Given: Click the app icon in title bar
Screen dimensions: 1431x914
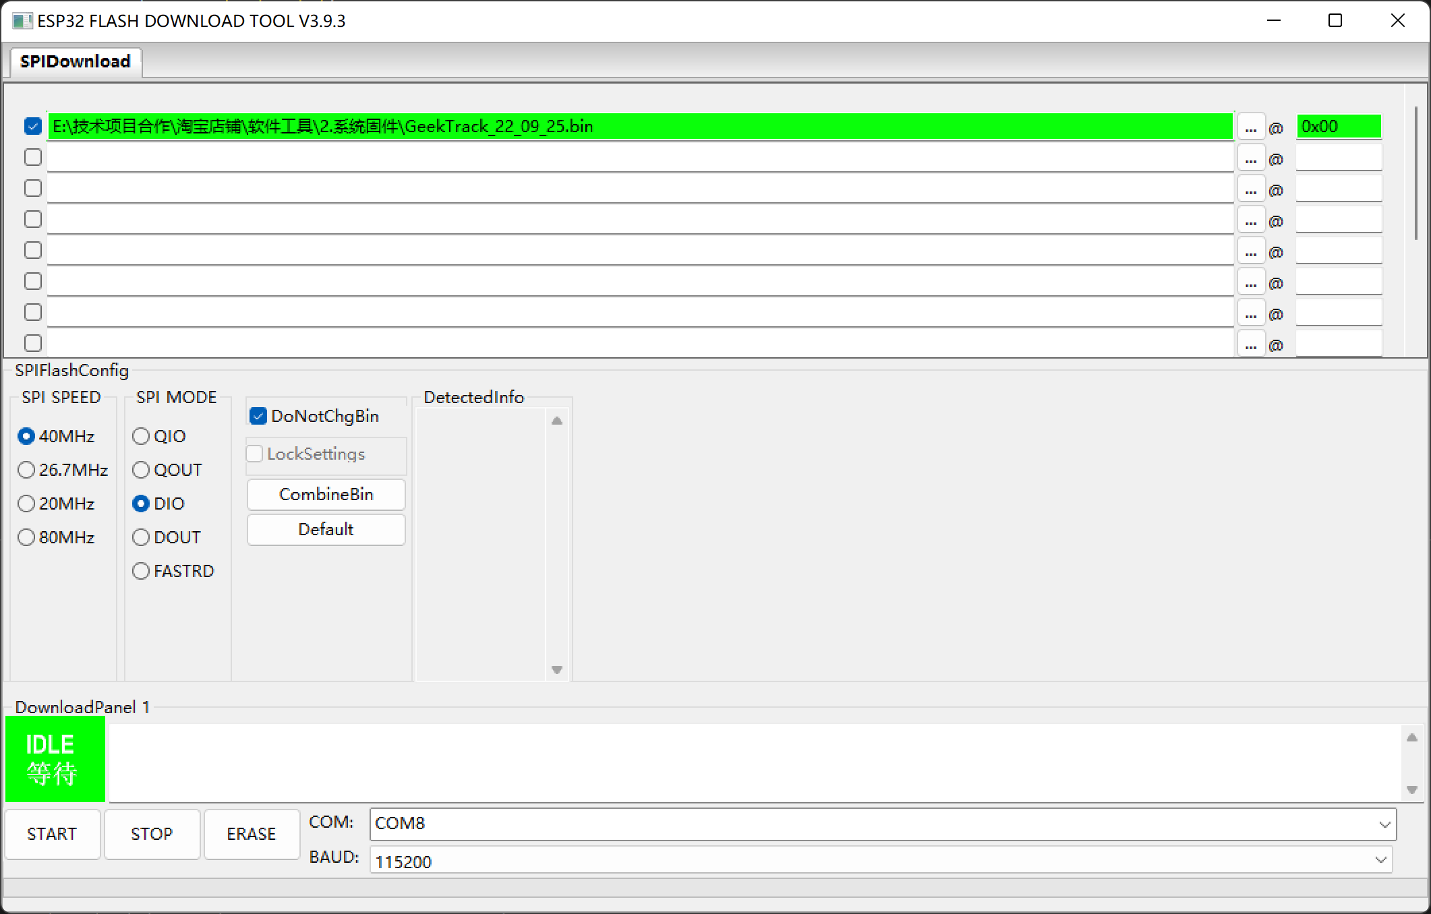Looking at the screenshot, I should (22, 21).
